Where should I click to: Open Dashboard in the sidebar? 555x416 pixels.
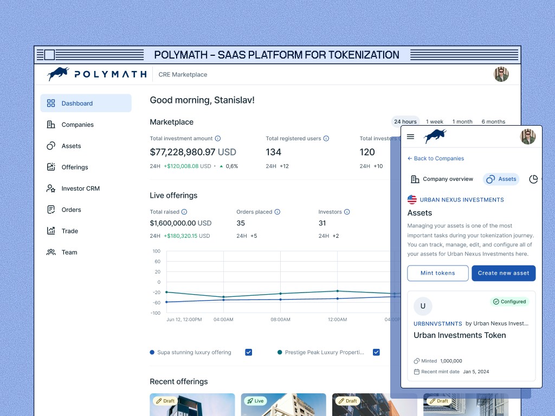(x=86, y=103)
